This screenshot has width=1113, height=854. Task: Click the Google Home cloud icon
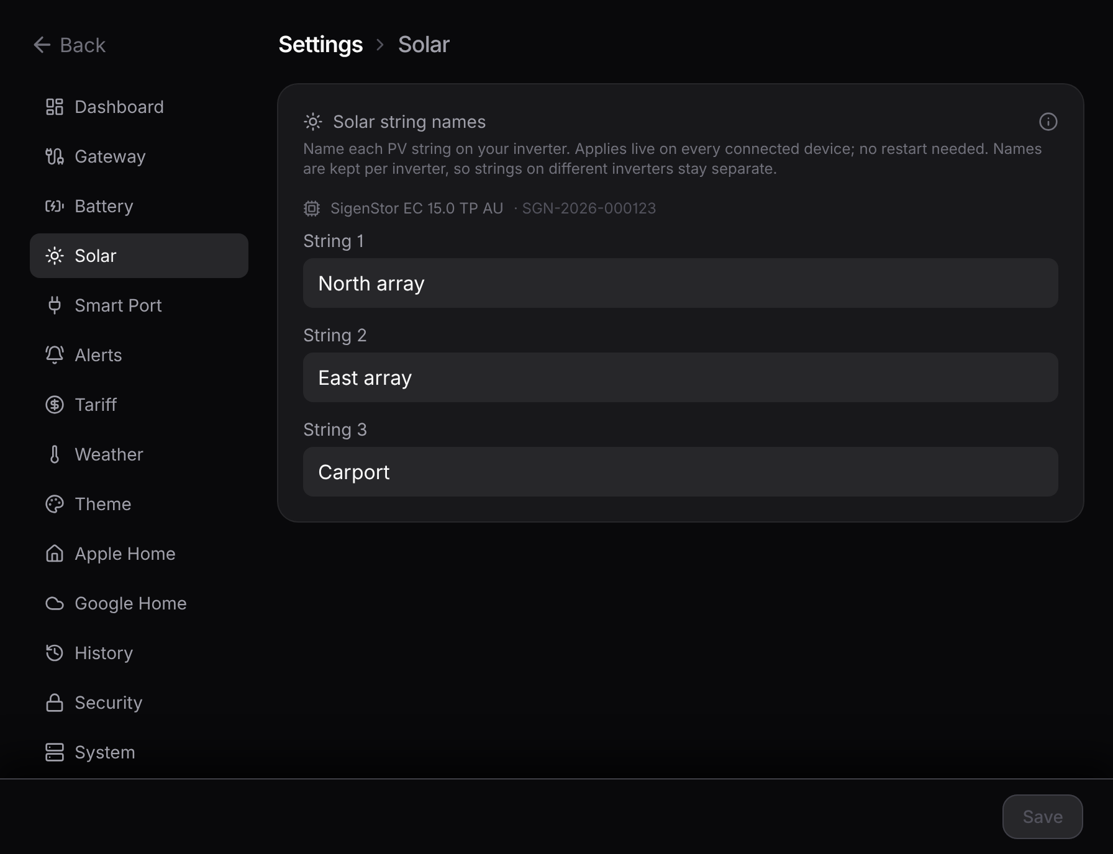(x=55, y=603)
